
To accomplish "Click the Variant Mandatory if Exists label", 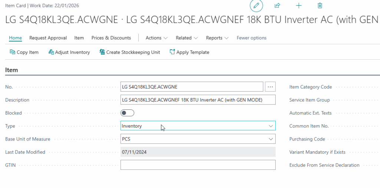I will click(x=317, y=152).
